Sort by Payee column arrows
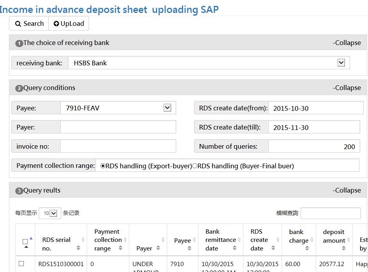 click(x=189, y=248)
